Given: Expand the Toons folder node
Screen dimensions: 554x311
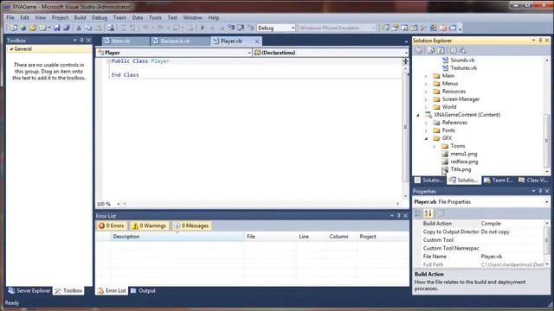Looking at the screenshot, I should point(435,146).
